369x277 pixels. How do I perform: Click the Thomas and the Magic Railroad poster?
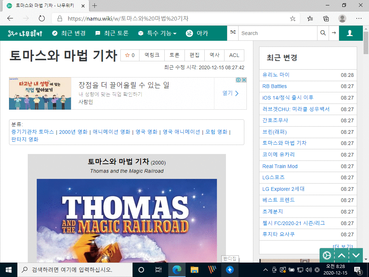pos(126,221)
